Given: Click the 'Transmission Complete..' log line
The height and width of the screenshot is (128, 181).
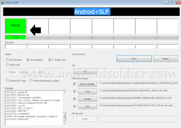Looking at the screenshot, I should point(24,98).
